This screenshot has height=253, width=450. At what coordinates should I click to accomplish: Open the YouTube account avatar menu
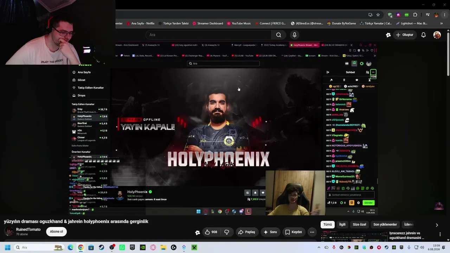tap(437, 35)
